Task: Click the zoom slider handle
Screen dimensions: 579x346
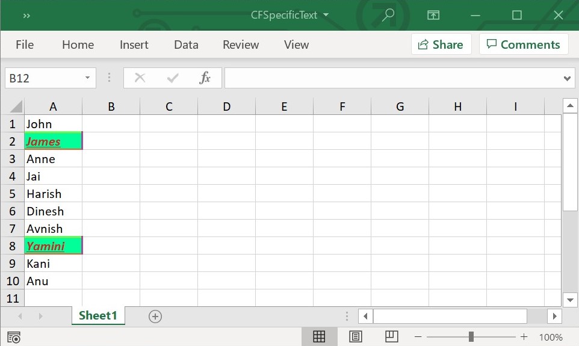Action: pyautogui.click(x=471, y=337)
